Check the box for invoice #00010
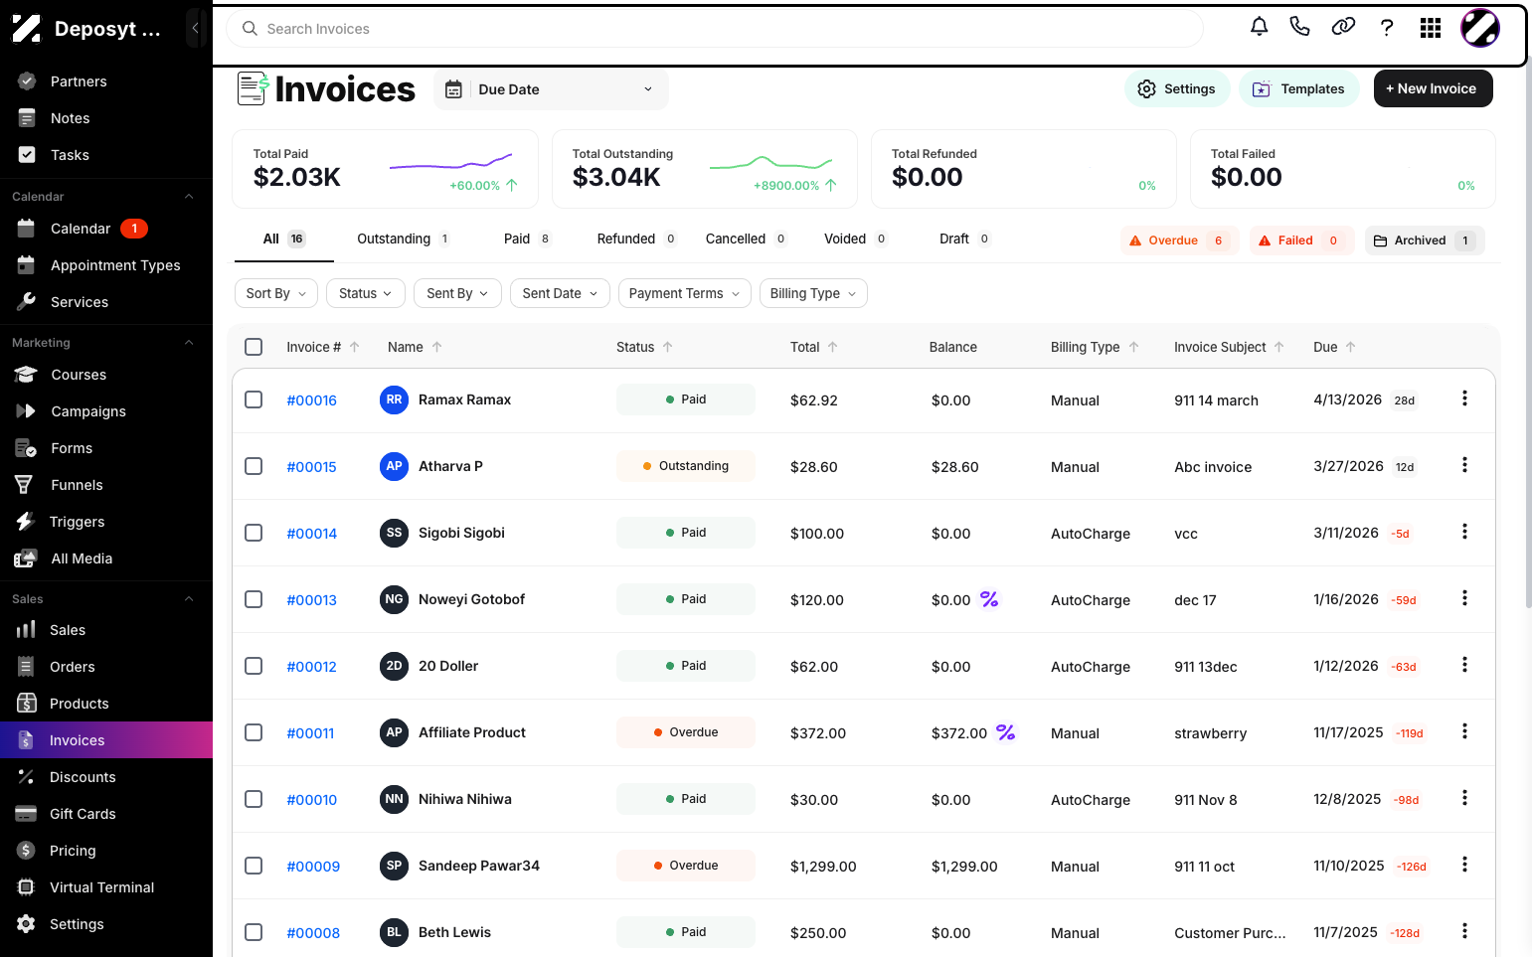The width and height of the screenshot is (1532, 957). click(254, 799)
